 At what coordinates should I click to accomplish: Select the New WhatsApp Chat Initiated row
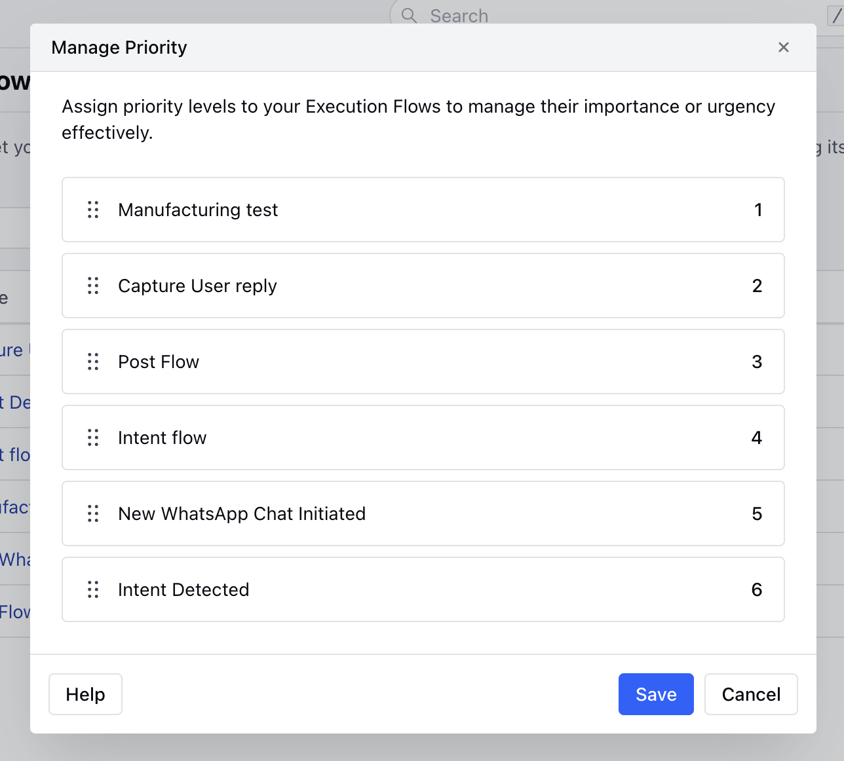pyautogui.click(x=423, y=513)
